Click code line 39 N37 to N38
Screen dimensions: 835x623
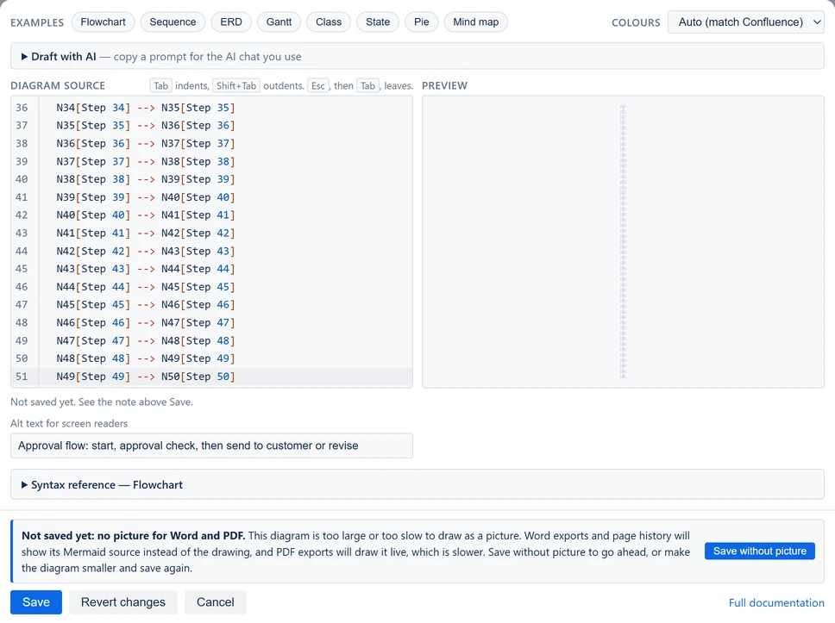pos(146,161)
